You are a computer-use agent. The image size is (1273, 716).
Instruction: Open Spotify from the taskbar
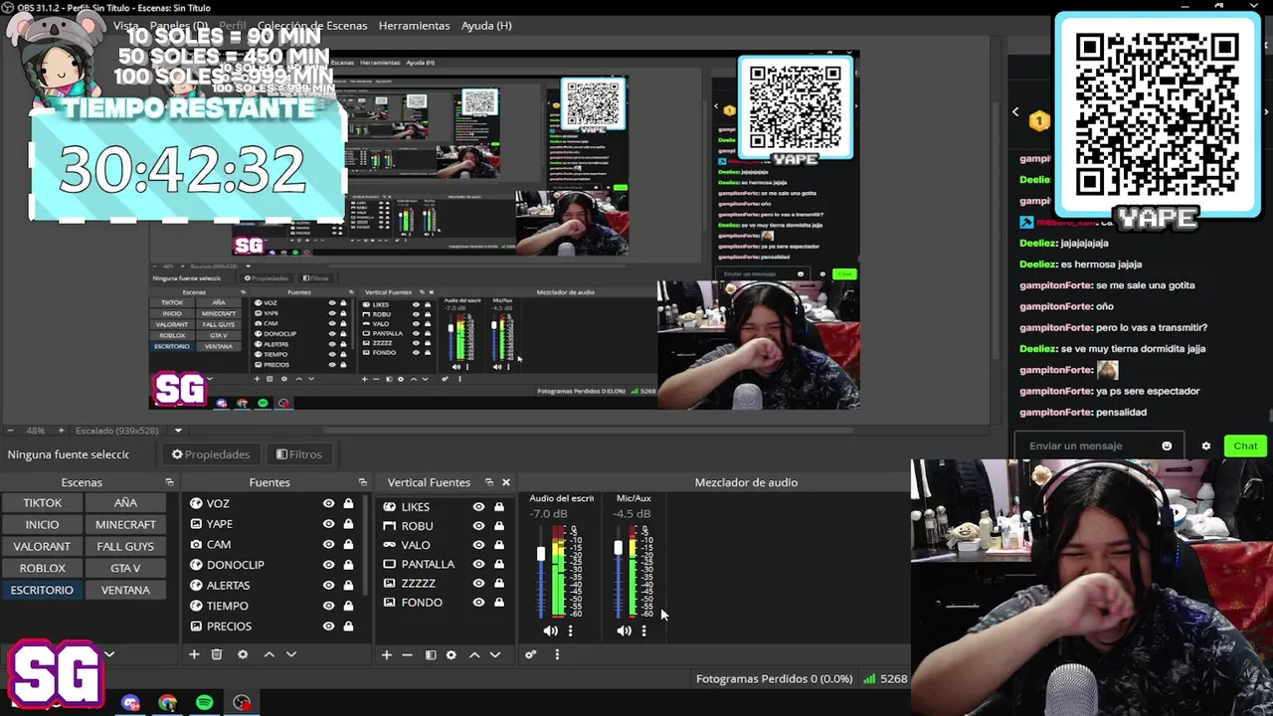point(204,703)
